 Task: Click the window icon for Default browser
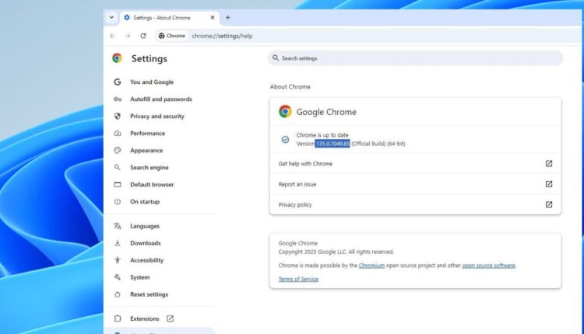pyautogui.click(x=118, y=184)
